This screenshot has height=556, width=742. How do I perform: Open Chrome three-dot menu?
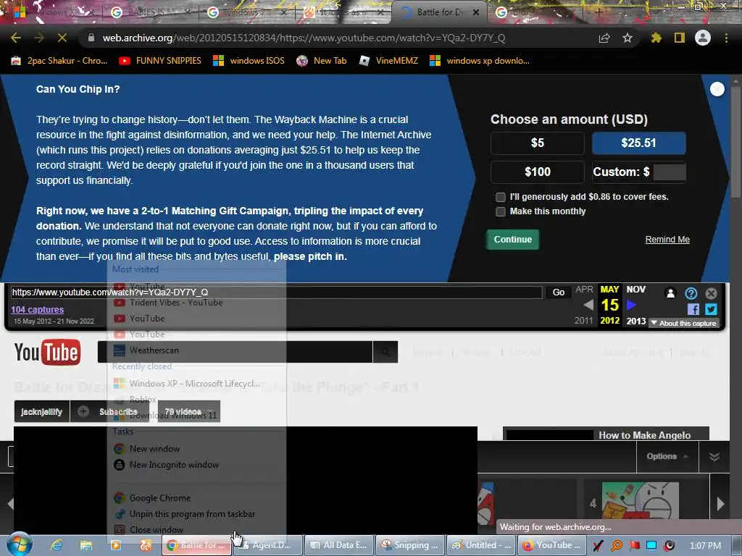[726, 38]
